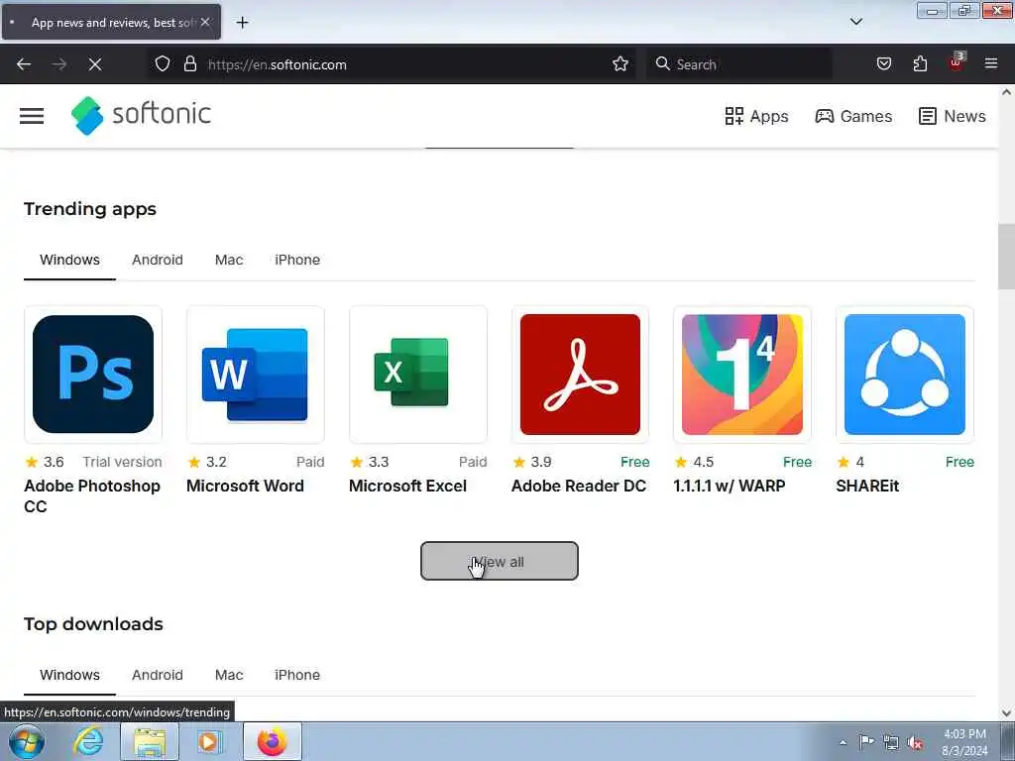Image resolution: width=1015 pixels, height=761 pixels.
Task: Click the scrollbar up arrow
Action: coord(1006,92)
